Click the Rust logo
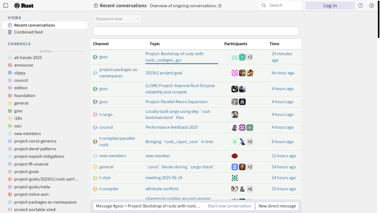 [24, 6]
